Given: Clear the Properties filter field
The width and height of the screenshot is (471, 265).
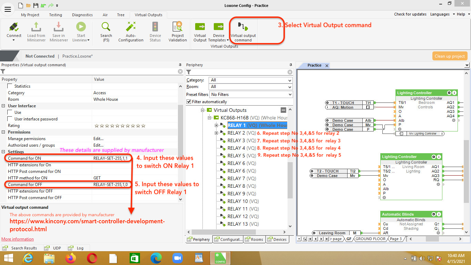Looking at the screenshot, I should (180, 71).
